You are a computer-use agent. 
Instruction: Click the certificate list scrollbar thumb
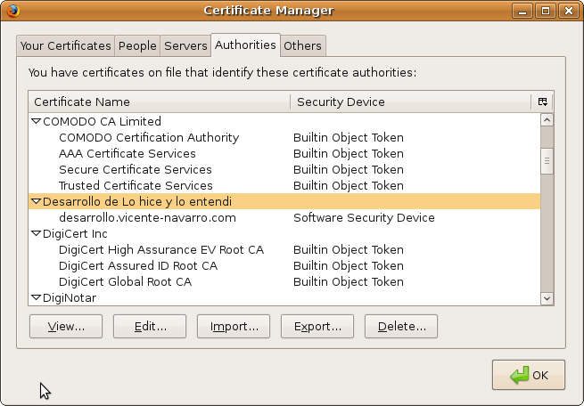coord(547,161)
